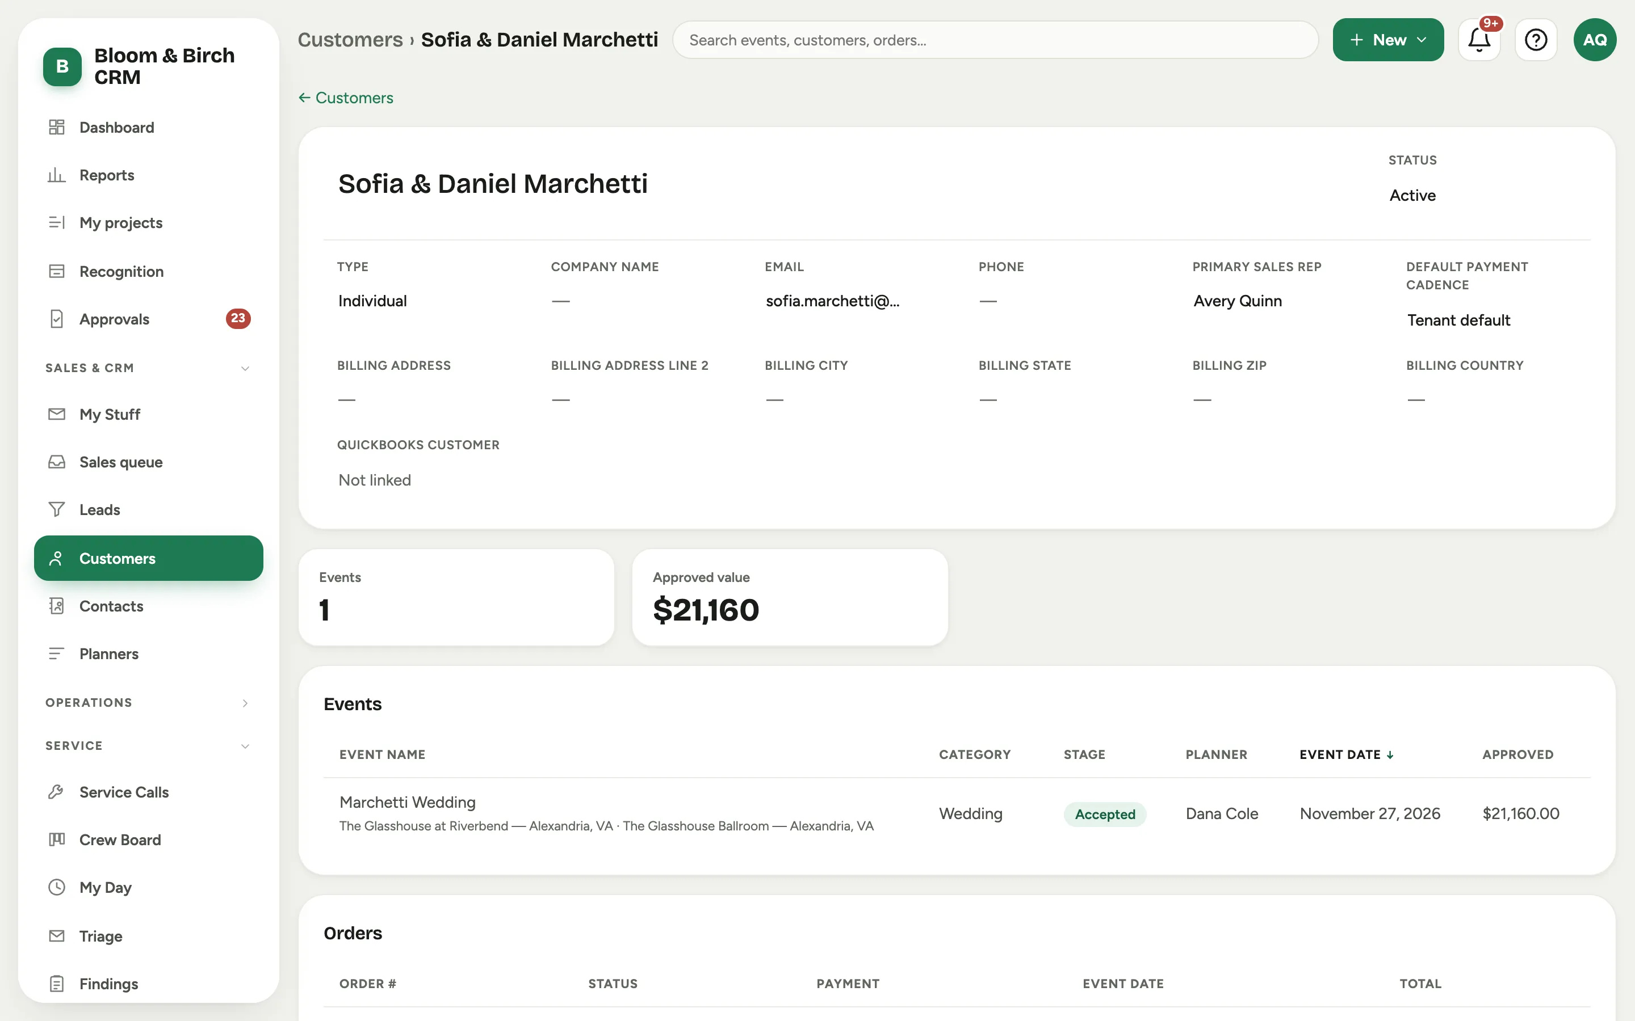The width and height of the screenshot is (1635, 1021).
Task: Go to Customers in the sidebar
Action: coord(149,558)
